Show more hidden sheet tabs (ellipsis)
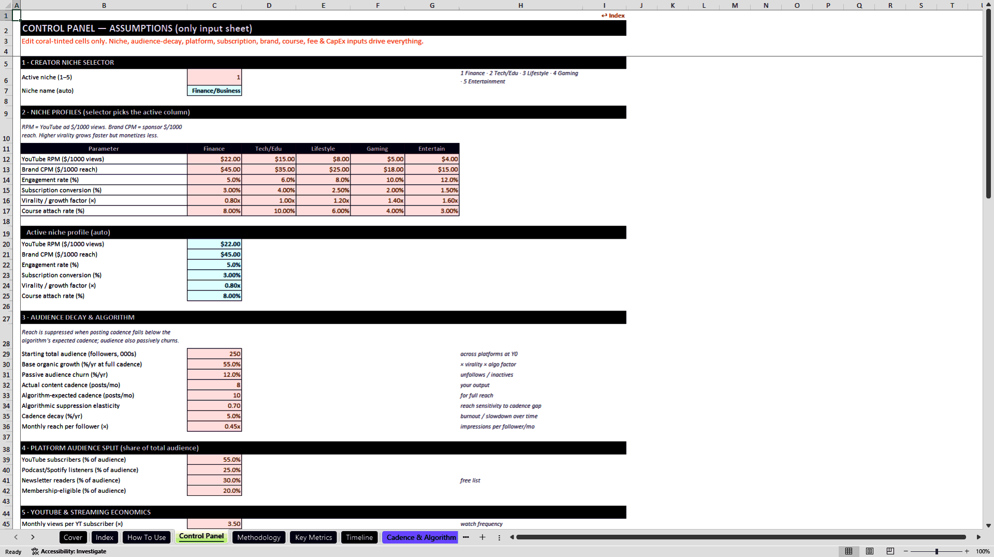Screen dimensions: 994x557 pos(466,537)
